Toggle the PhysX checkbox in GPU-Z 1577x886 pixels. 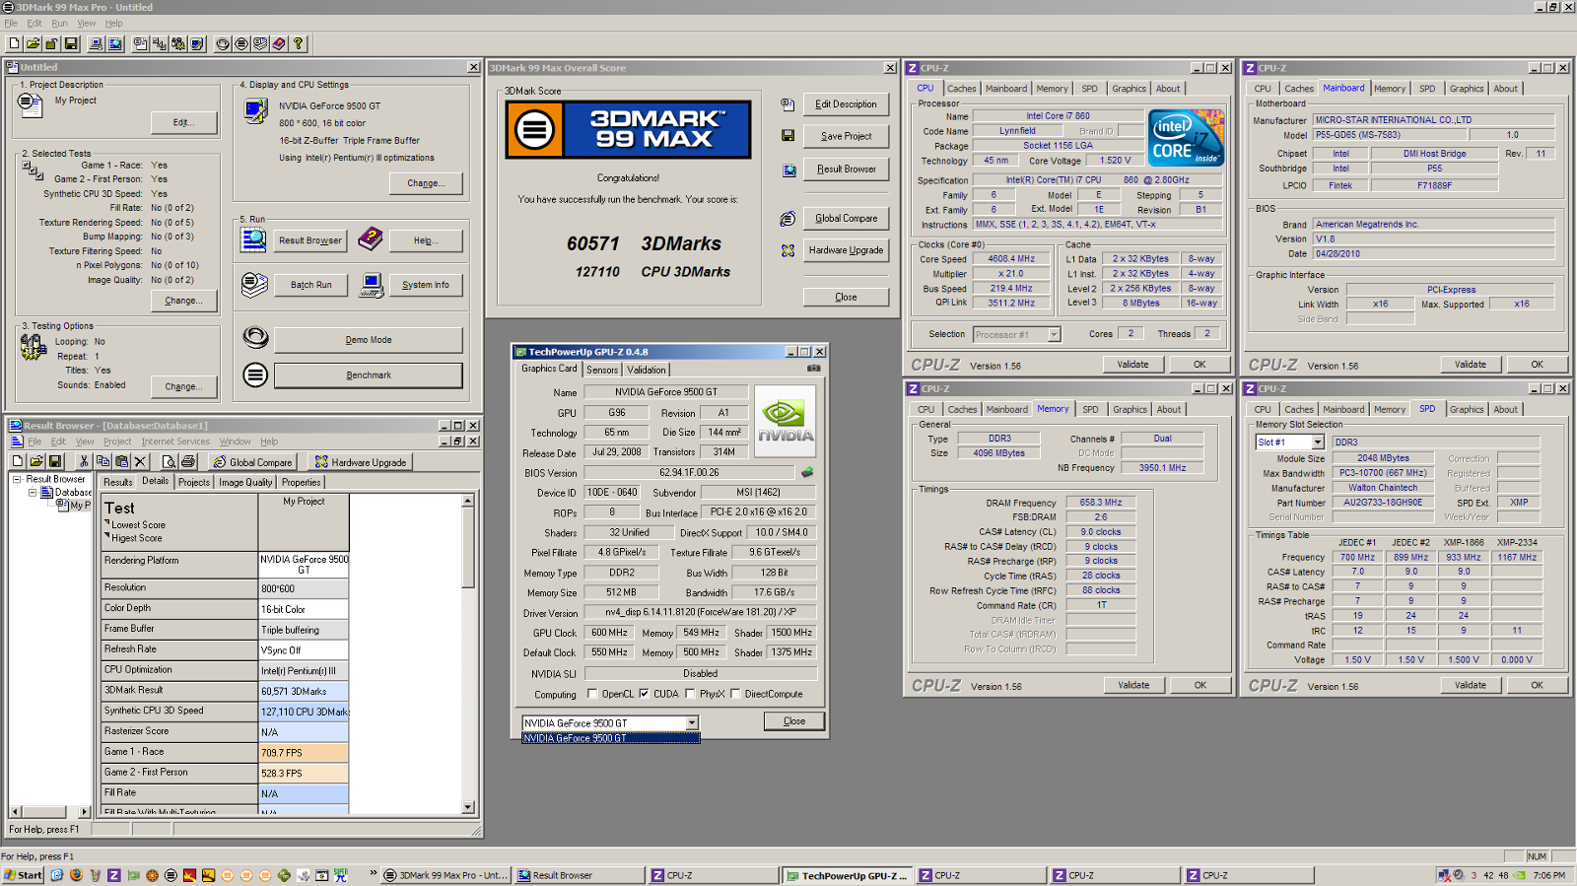click(689, 694)
